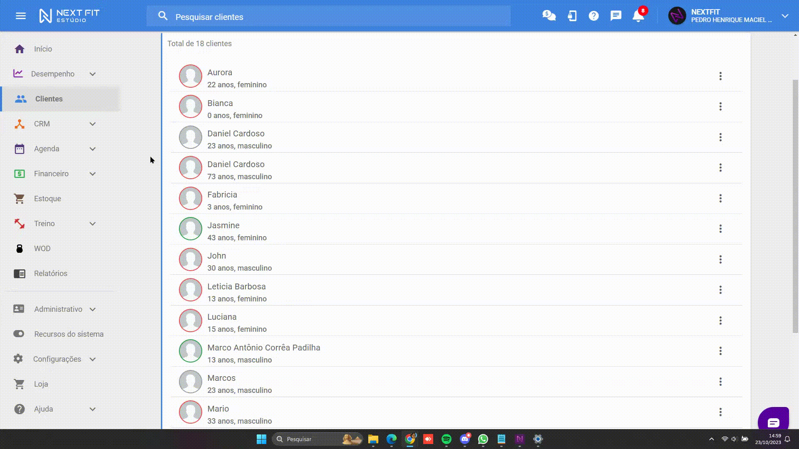Click the notifications bell icon
This screenshot has width=799, height=449.
(638, 16)
